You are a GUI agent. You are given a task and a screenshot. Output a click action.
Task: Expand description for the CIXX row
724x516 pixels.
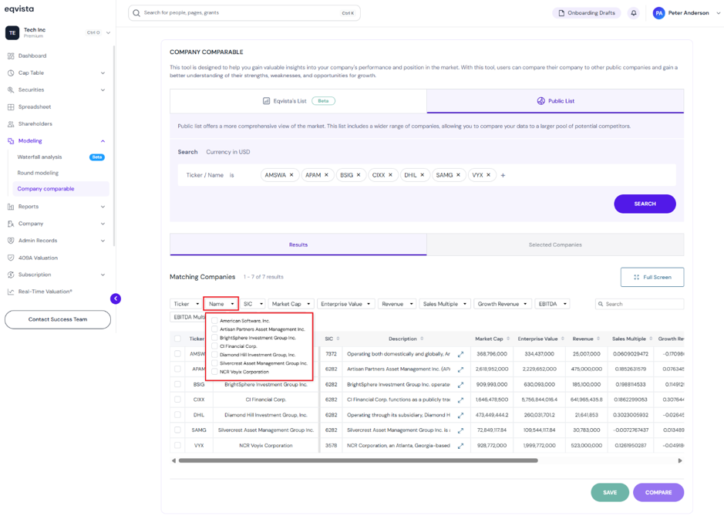coord(460,400)
